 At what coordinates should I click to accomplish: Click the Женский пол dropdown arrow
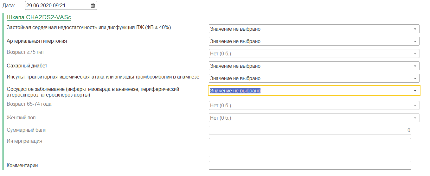click(415, 118)
